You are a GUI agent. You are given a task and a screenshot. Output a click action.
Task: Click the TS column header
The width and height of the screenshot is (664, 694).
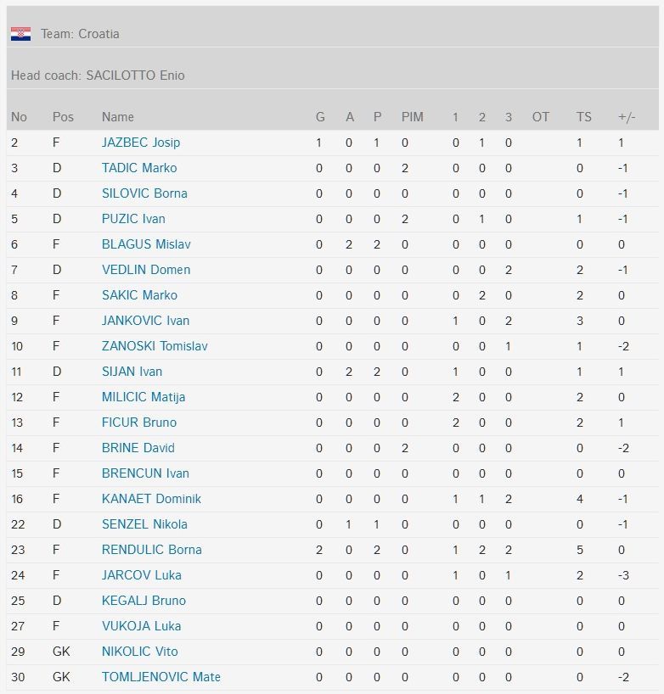click(x=584, y=117)
